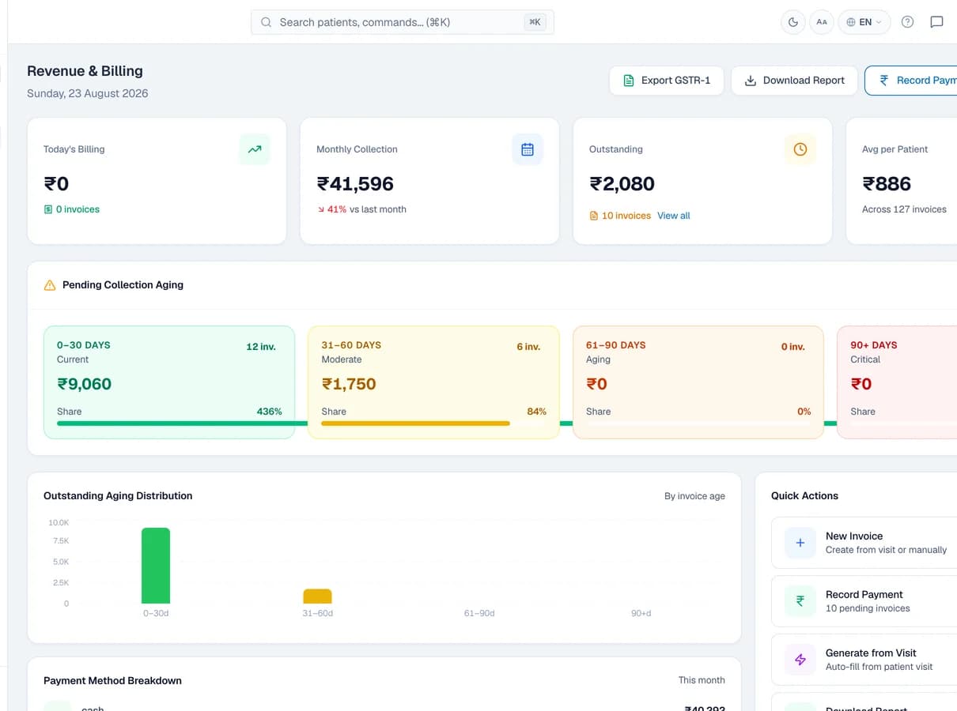Click the ⌘K shortcut badge
The image size is (957, 711).
click(x=535, y=22)
